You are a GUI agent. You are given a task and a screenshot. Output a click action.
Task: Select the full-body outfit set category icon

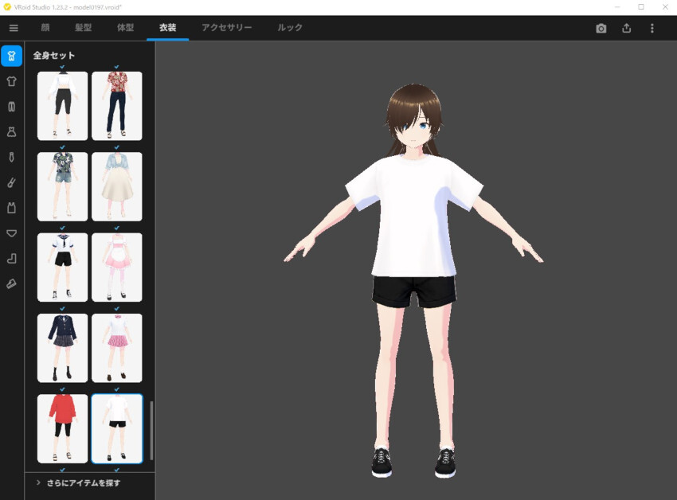pyautogui.click(x=12, y=56)
